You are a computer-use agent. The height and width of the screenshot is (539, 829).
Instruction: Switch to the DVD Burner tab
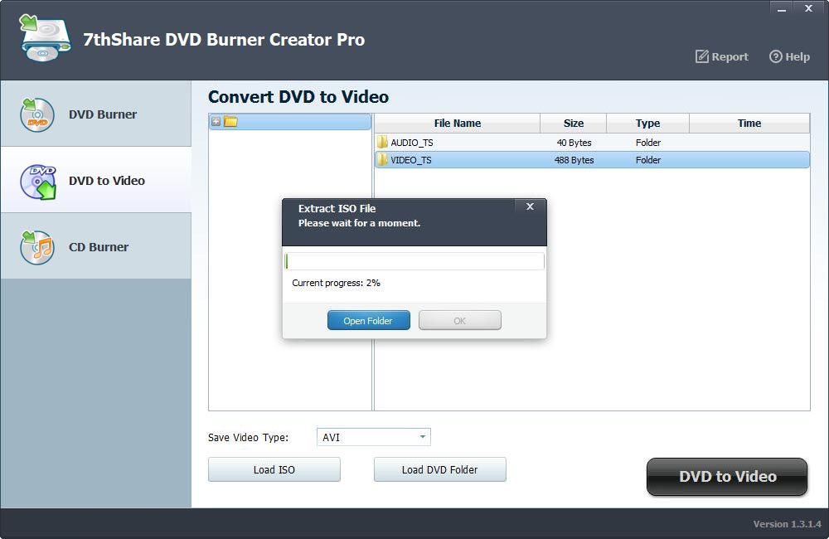(95, 114)
